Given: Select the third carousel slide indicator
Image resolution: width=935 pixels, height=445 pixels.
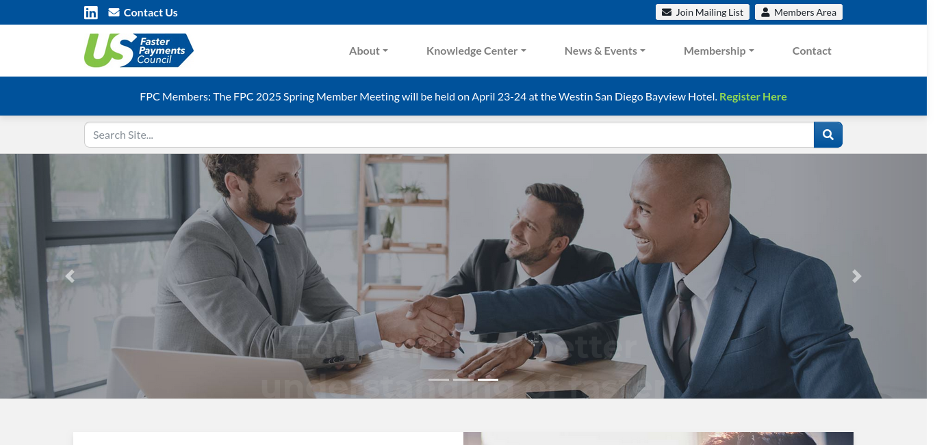Looking at the screenshot, I should [x=488, y=379].
